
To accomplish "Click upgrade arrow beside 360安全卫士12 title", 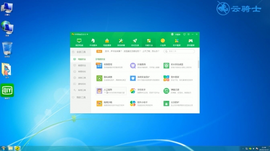I will point(87,34).
